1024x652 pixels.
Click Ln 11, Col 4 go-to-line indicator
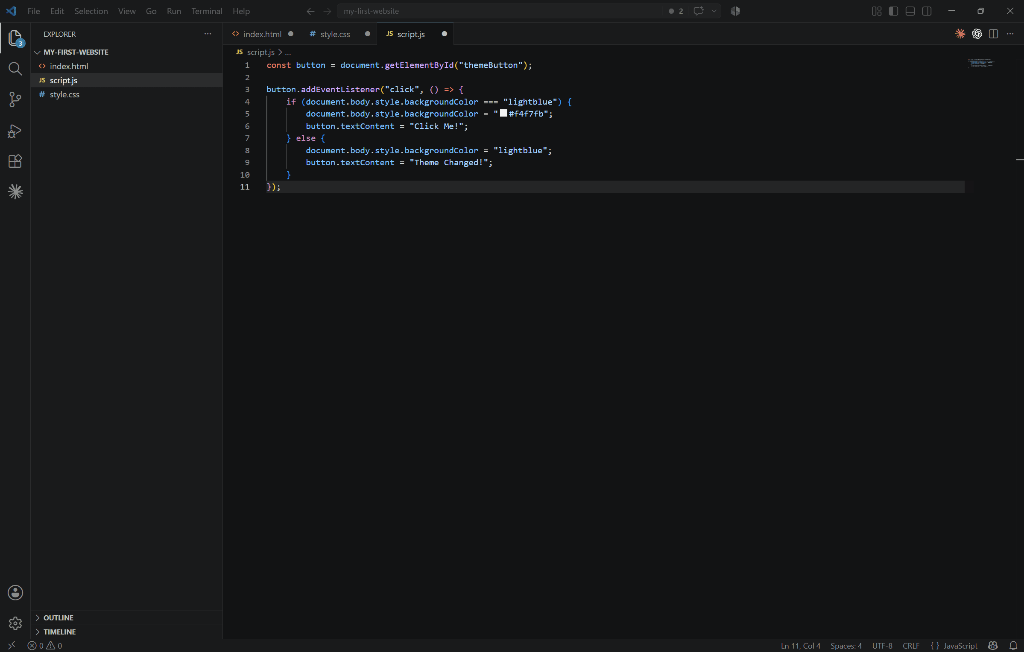[800, 646]
